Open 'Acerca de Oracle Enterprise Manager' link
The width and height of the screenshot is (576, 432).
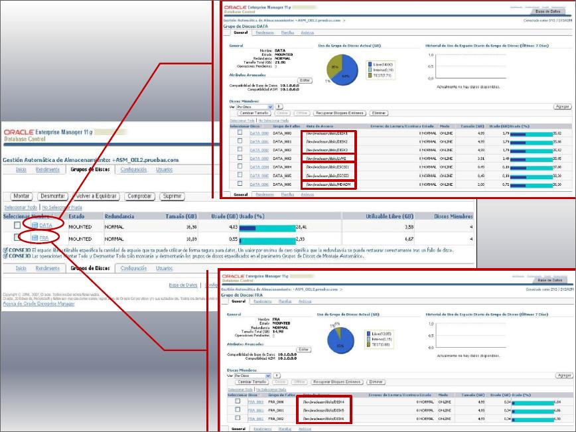pyautogui.click(x=39, y=304)
